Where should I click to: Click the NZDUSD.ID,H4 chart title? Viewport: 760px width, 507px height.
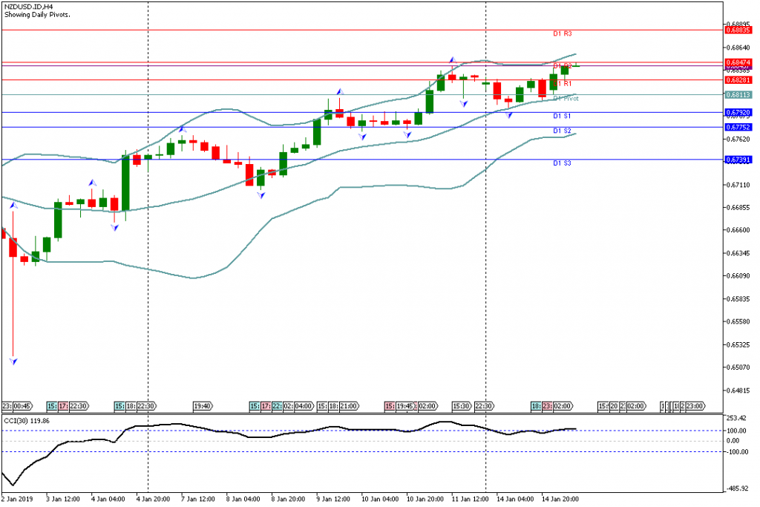(26, 6)
